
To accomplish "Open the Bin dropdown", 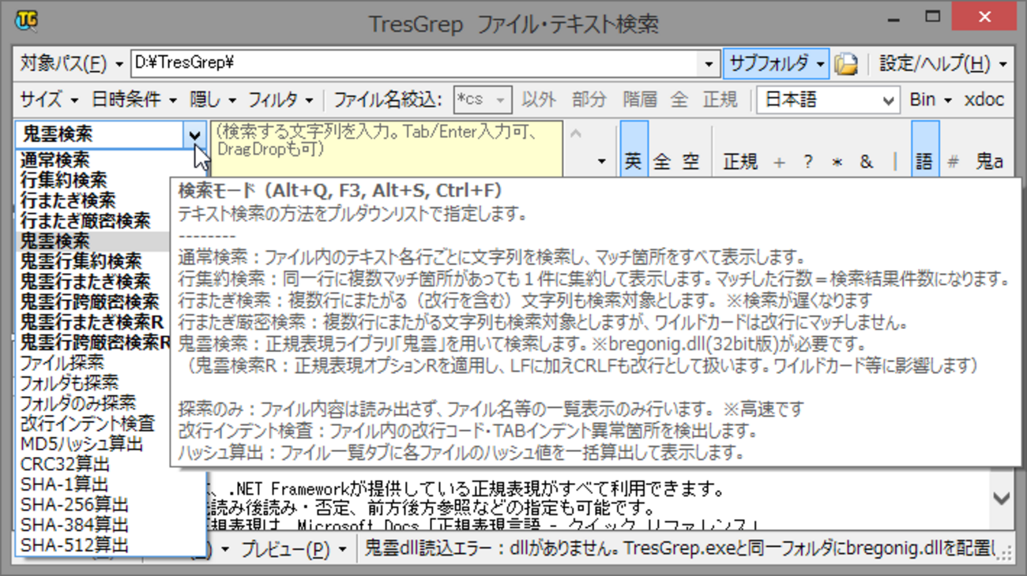I will pyautogui.click(x=931, y=99).
